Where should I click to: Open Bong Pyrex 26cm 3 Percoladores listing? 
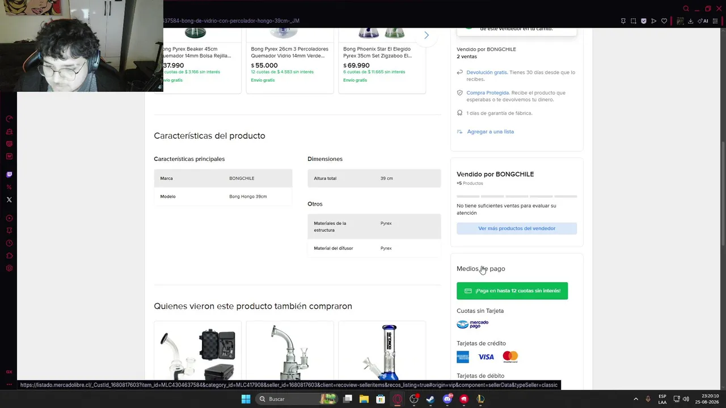pos(289,52)
